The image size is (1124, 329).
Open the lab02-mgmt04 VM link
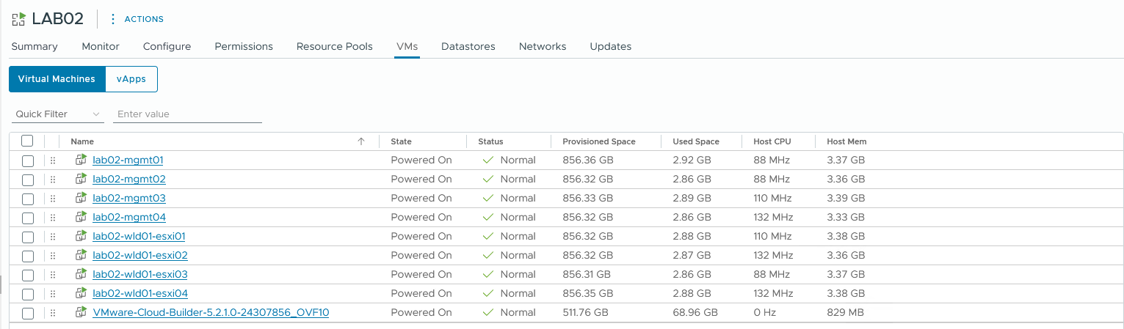pos(129,217)
